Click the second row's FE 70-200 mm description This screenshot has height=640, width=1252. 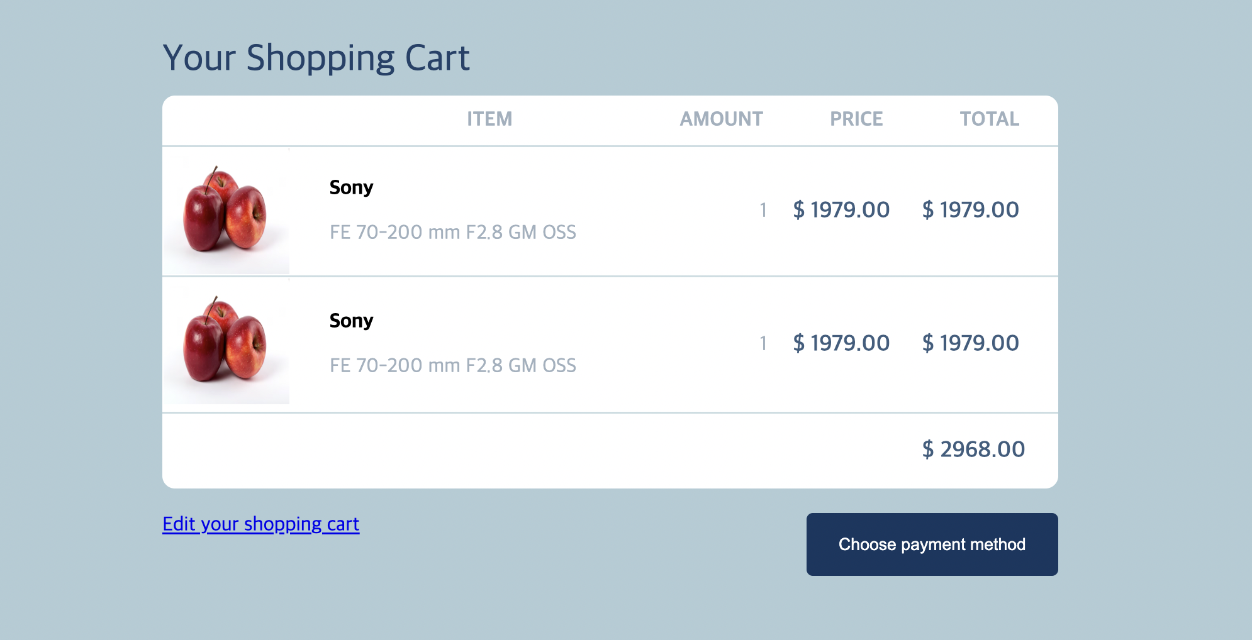tap(452, 365)
